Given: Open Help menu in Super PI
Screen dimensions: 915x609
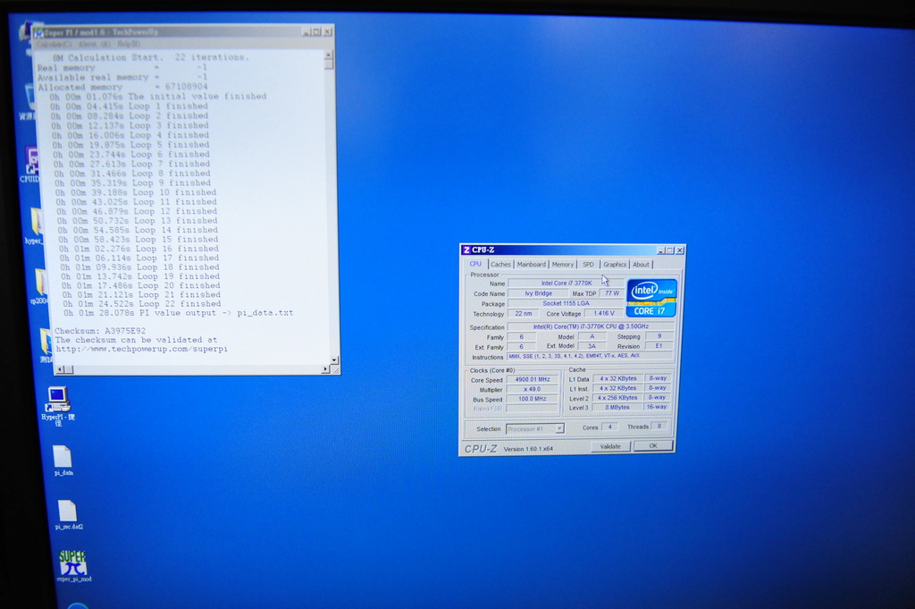Looking at the screenshot, I should tap(129, 44).
